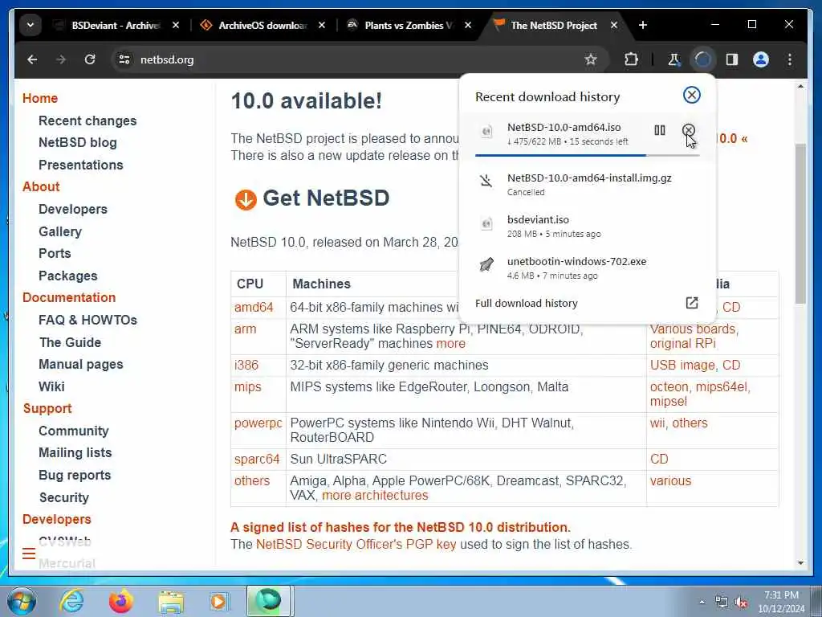Open the tab search dropdown arrow
The height and width of the screenshot is (617, 822).
point(31,25)
